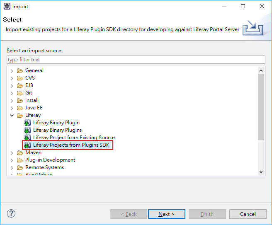This screenshot has height=225, width=272.
Task: Click the Liferay Binary Plugins icon
Action: (x=28, y=130)
